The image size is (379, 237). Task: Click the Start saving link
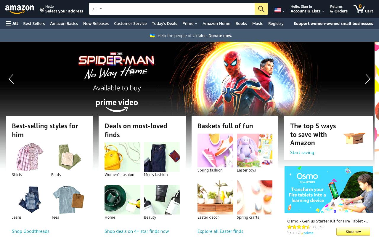302,153
